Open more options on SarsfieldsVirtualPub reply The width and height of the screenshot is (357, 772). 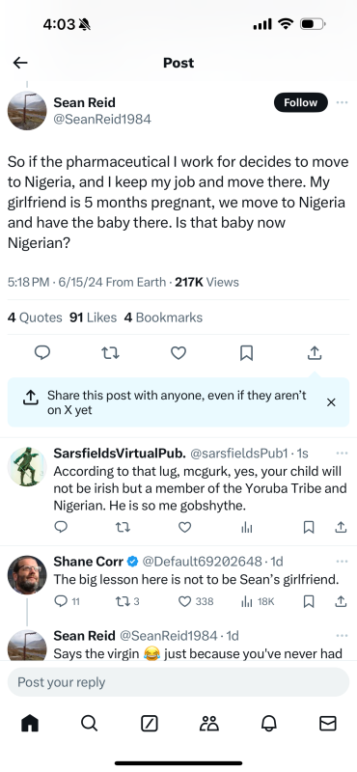(342, 453)
